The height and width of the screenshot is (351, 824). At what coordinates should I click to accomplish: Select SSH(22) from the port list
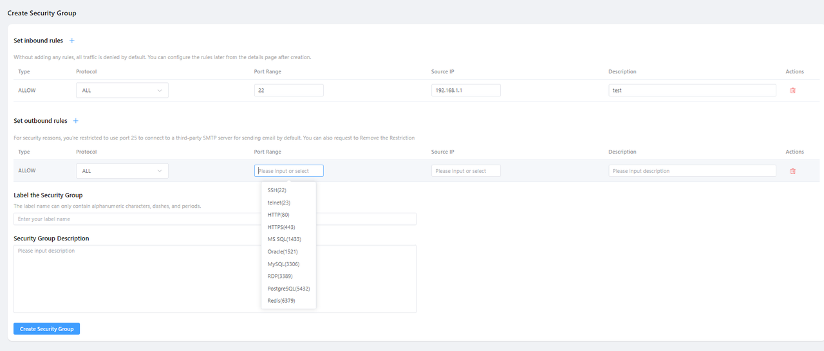tap(277, 190)
